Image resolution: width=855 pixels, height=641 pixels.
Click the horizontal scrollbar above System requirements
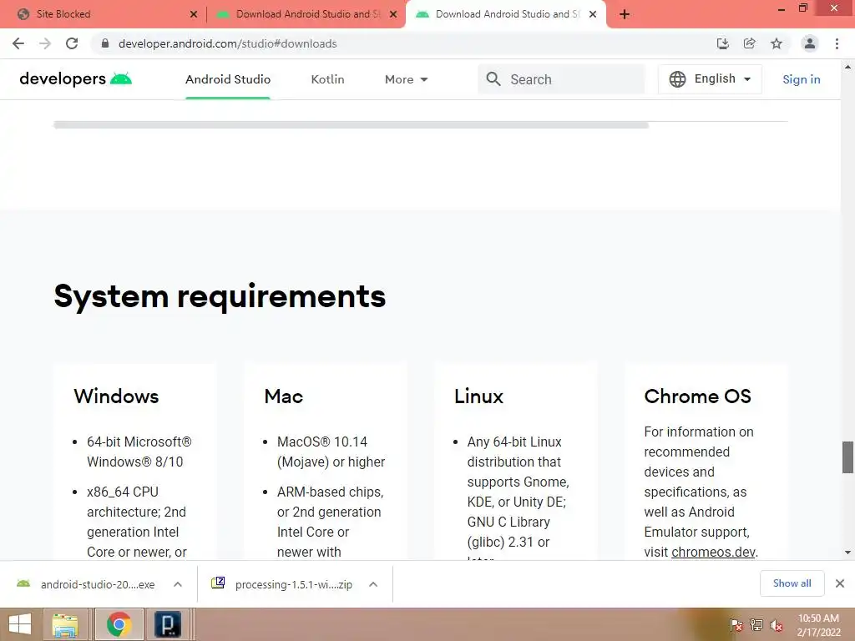(352, 125)
